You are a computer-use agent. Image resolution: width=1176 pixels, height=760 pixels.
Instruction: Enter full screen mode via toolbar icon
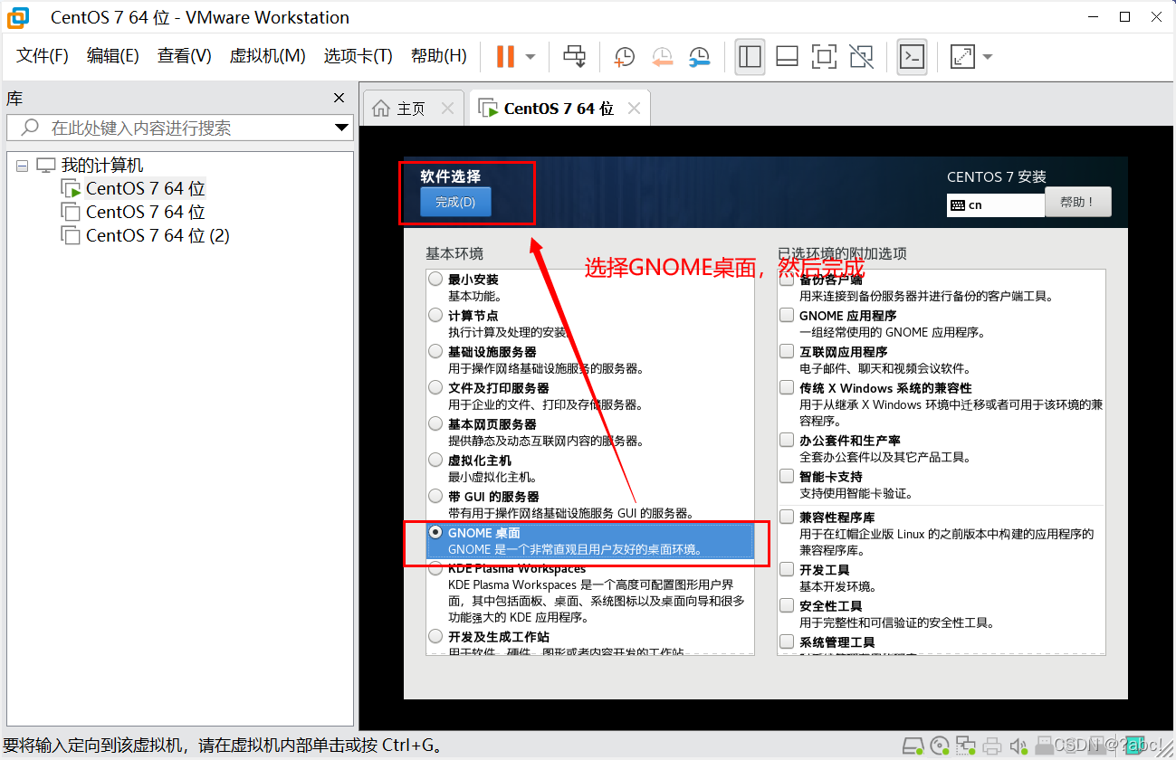[824, 56]
